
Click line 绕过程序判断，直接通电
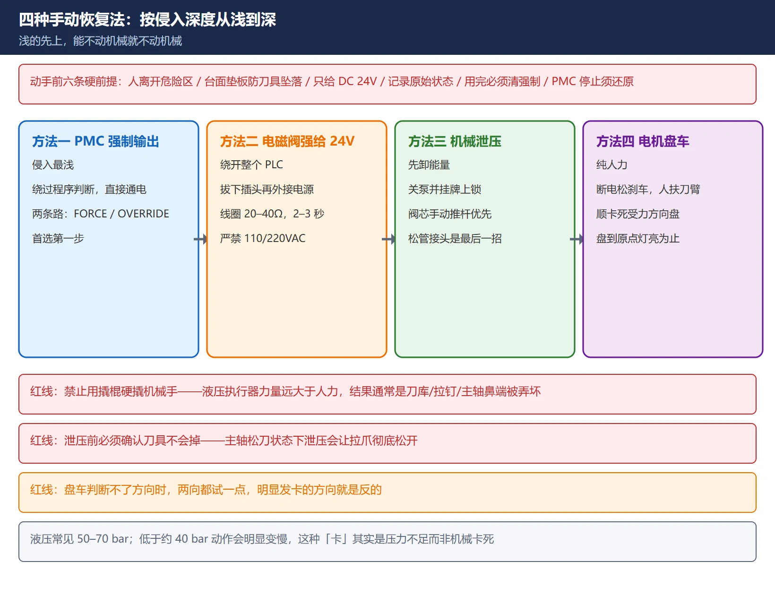(x=89, y=190)
